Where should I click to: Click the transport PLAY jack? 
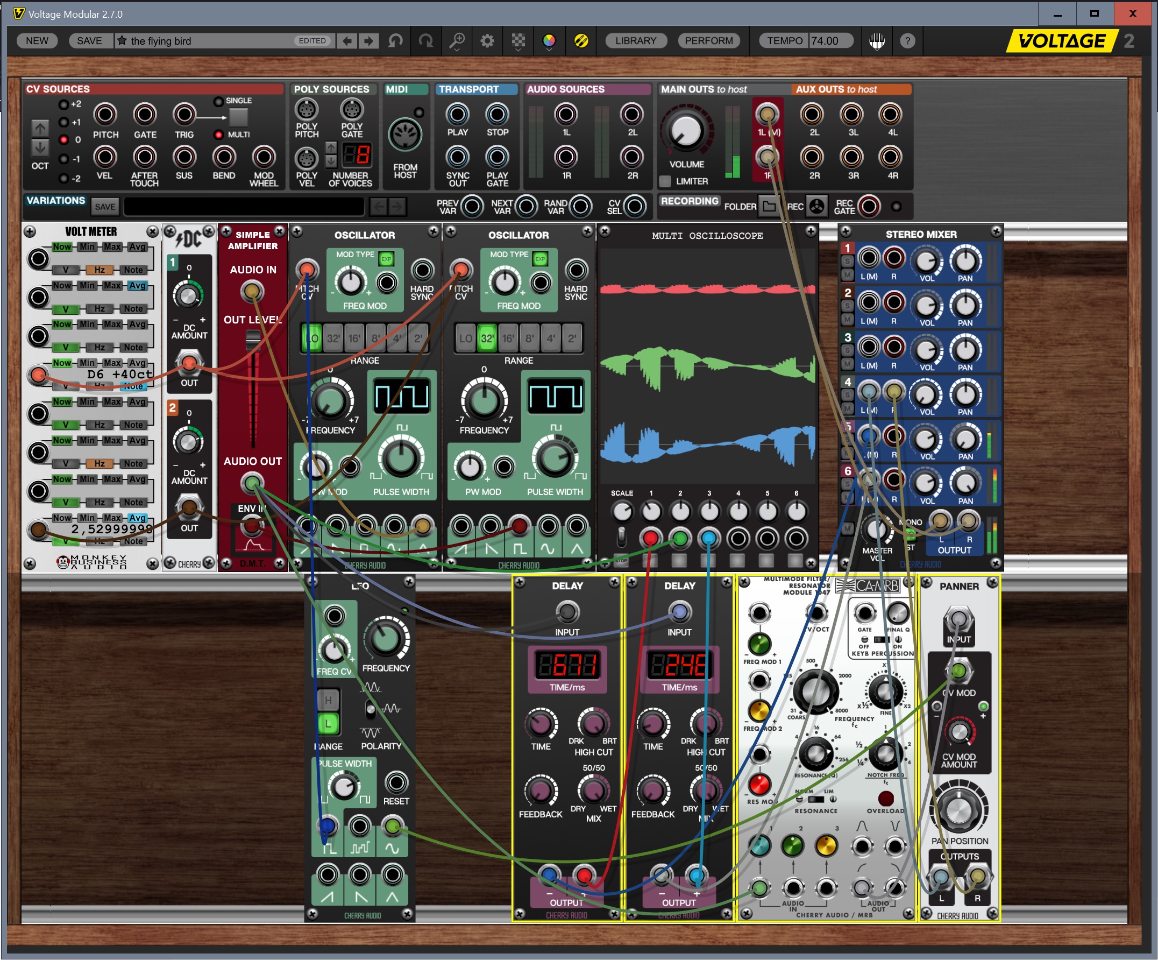(457, 114)
